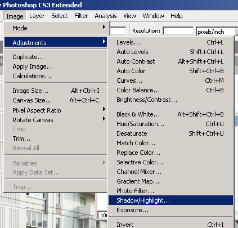Expand Pixel Aspect Ratio submenu
Viewport: 238px width, 228px height.
[x=56, y=110]
